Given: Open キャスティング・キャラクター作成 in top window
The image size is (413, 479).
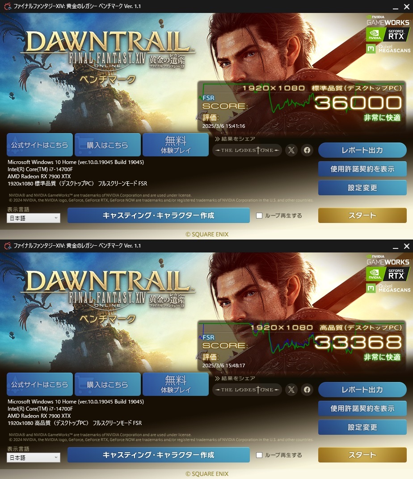Looking at the screenshot, I should (159, 215).
